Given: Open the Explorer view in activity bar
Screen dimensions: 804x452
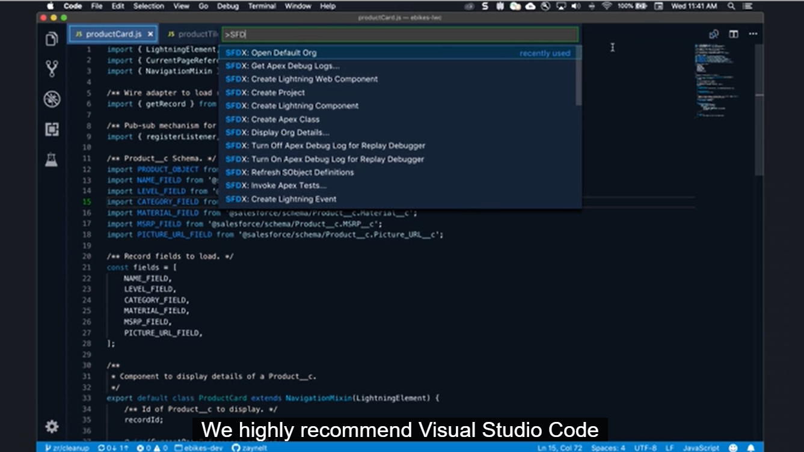Looking at the screenshot, I should pos(52,40).
